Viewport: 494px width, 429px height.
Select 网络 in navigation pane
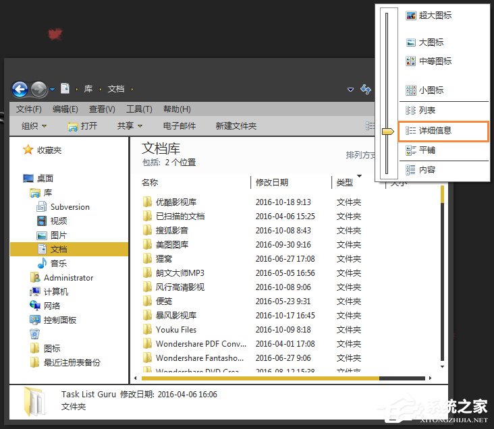[45, 306]
